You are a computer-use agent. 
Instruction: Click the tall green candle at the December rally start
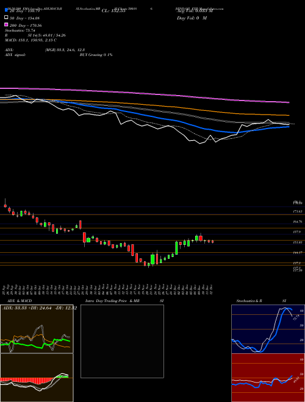(x=177, y=248)
